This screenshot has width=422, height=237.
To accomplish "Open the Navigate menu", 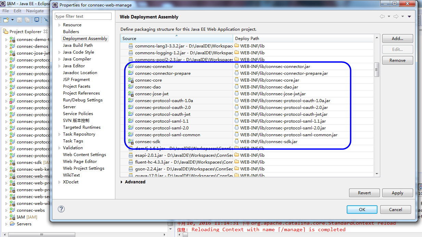I will (x=35, y=11).
